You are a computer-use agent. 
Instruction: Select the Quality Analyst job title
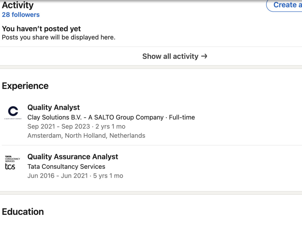click(53, 108)
